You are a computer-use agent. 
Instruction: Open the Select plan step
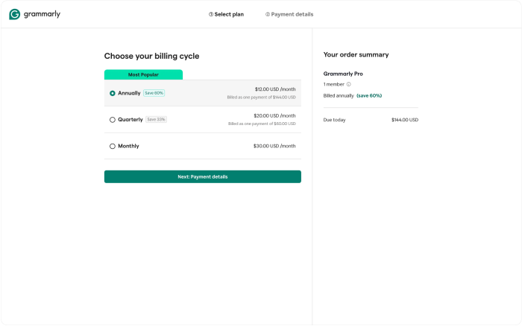226,14
